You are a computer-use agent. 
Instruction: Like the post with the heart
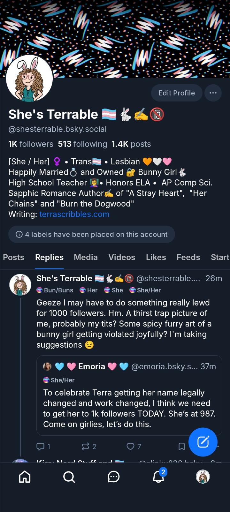[x=130, y=446]
